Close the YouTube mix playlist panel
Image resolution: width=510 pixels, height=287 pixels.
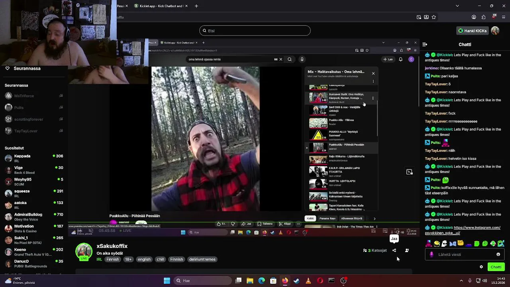pyautogui.click(x=373, y=73)
